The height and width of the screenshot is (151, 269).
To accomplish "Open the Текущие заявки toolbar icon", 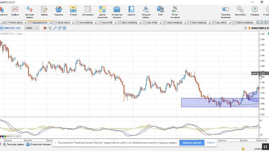I will [x=146, y=12].
